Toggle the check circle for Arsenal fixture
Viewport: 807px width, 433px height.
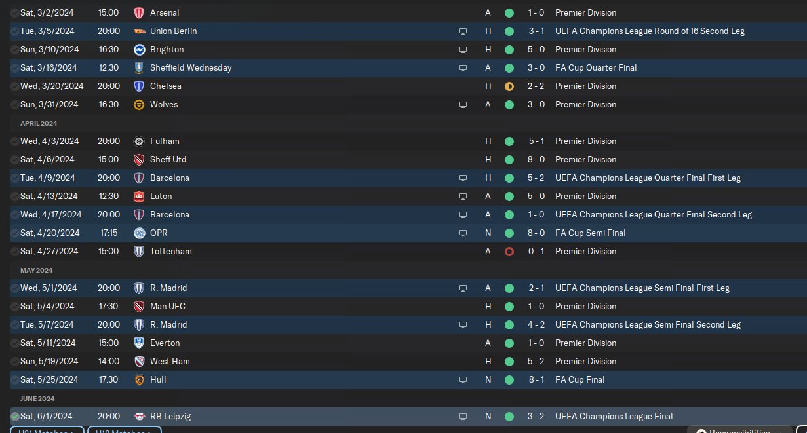coord(14,12)
